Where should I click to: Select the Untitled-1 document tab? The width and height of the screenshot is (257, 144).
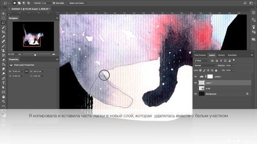pos(31,9)
